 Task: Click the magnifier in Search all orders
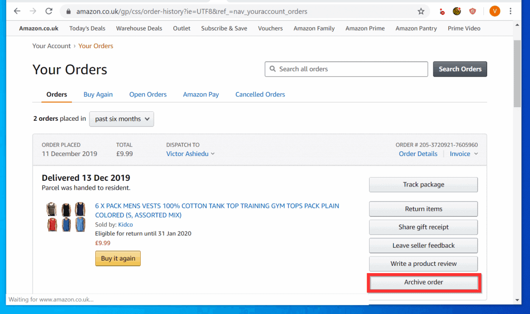(273, 69)
